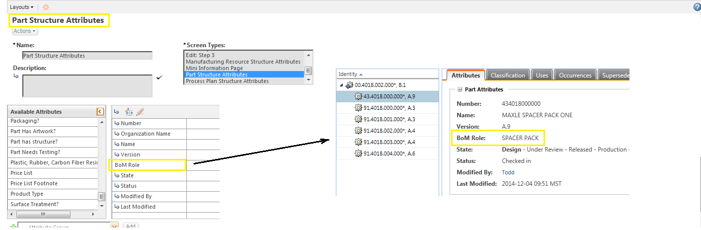Collapse the 00.4018.002.000* tree node
701x230 pixels.
[x=341, y=85]
